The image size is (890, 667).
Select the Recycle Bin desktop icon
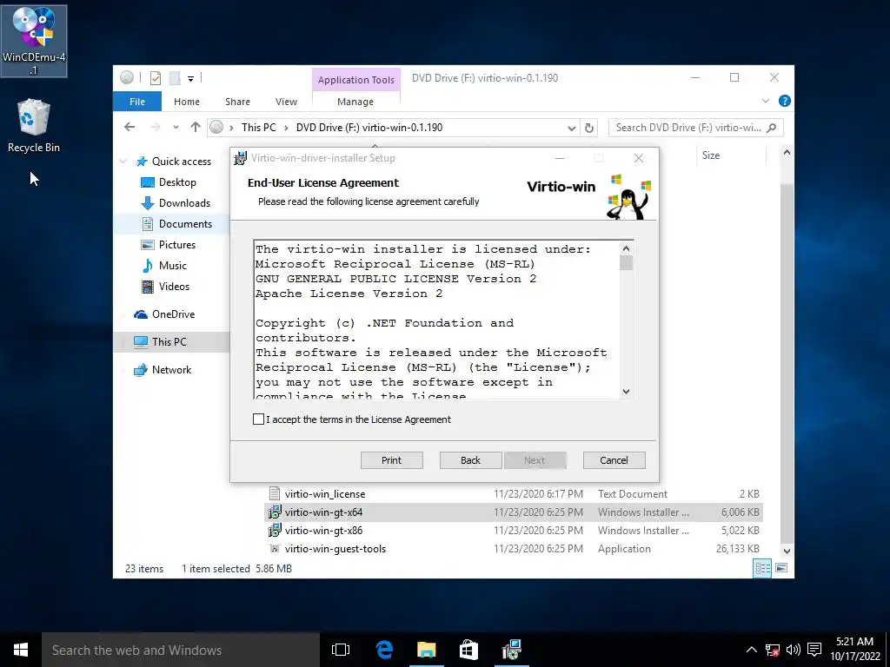[x=34, y=126]
